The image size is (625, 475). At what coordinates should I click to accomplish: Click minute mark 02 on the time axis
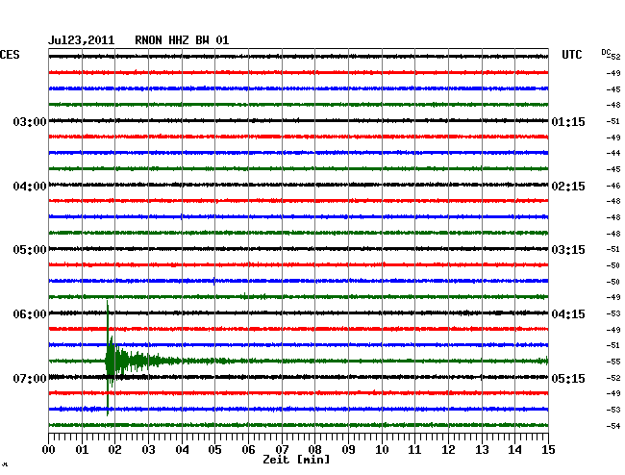(x=114, y=450)
